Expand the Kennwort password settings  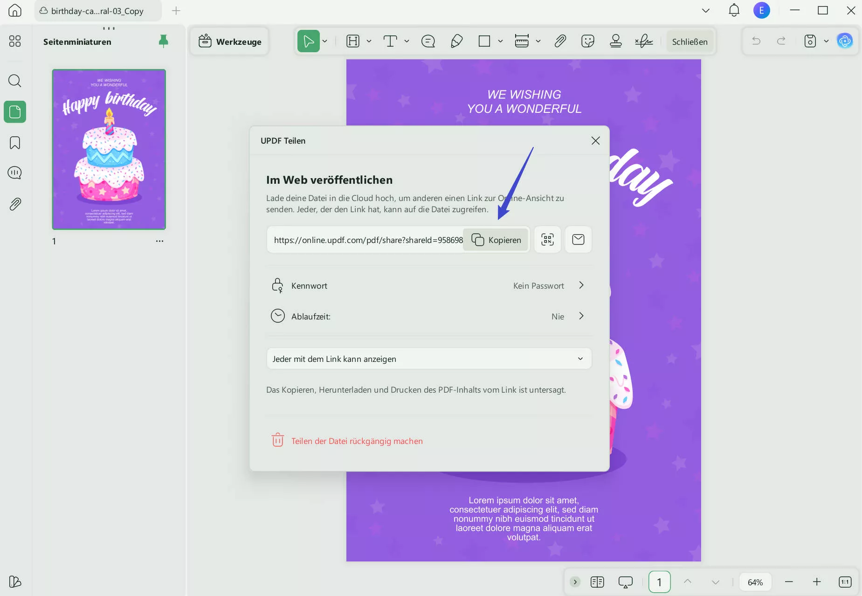(x=581, y=285)
